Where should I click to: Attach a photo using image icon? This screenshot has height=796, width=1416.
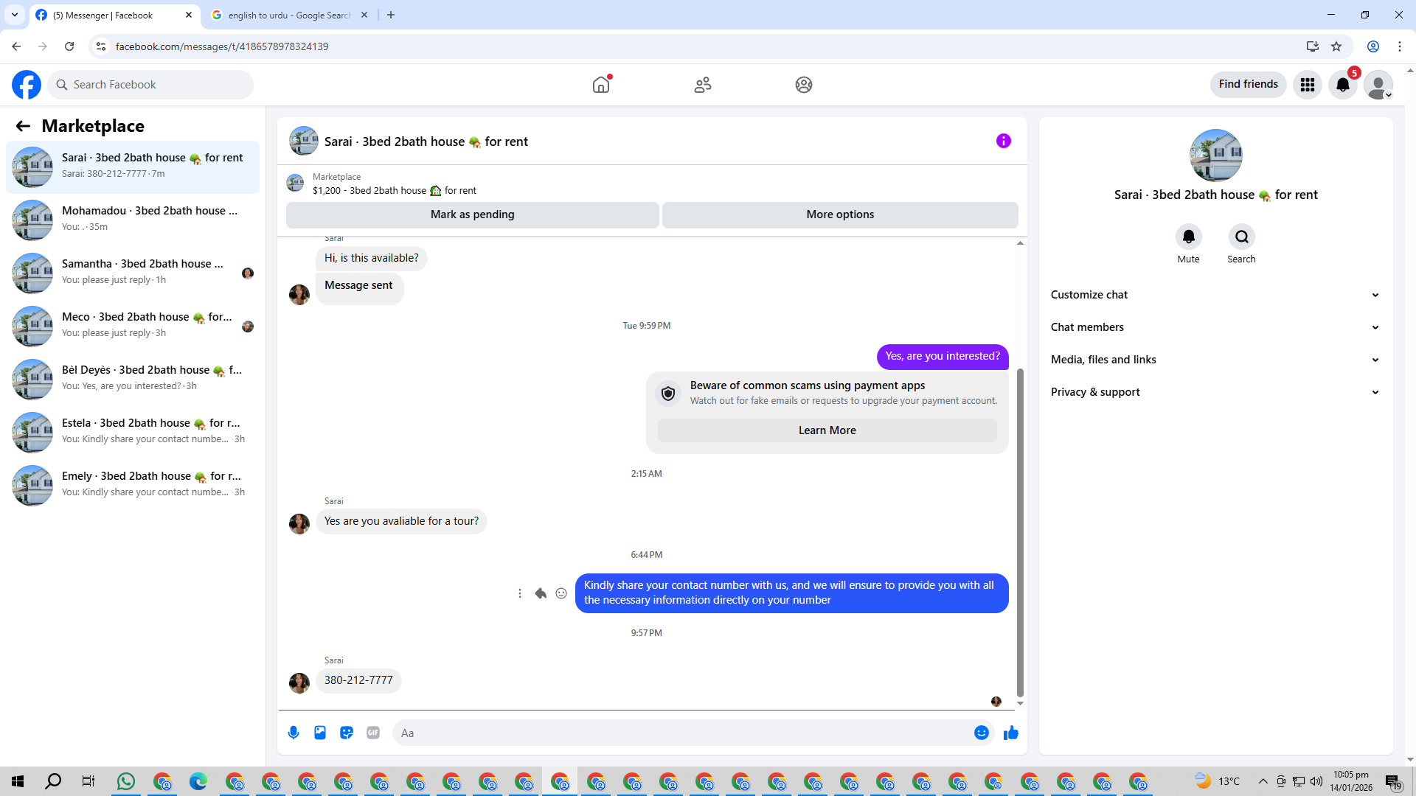click(x=320, y=733)
